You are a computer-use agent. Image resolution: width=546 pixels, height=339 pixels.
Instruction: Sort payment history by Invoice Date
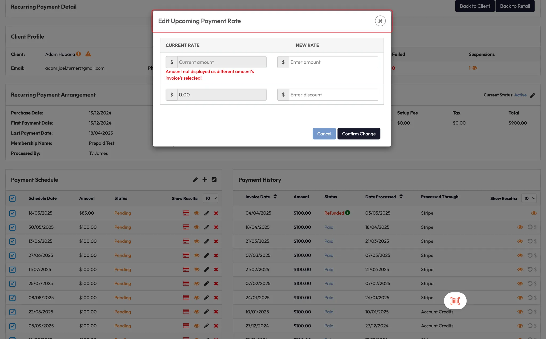275,197
